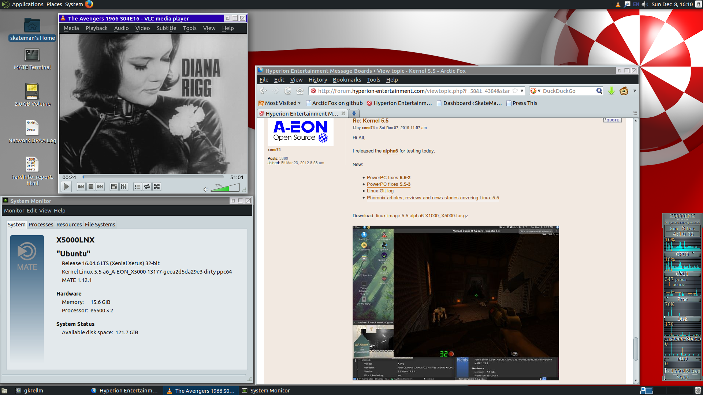
Task: Open the 2.0 GB Volume icon
Action: pos(32,95)
